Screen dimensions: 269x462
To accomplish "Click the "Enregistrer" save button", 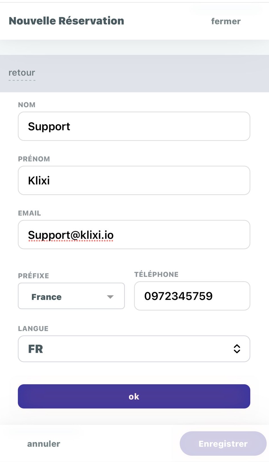I will 223,444.
